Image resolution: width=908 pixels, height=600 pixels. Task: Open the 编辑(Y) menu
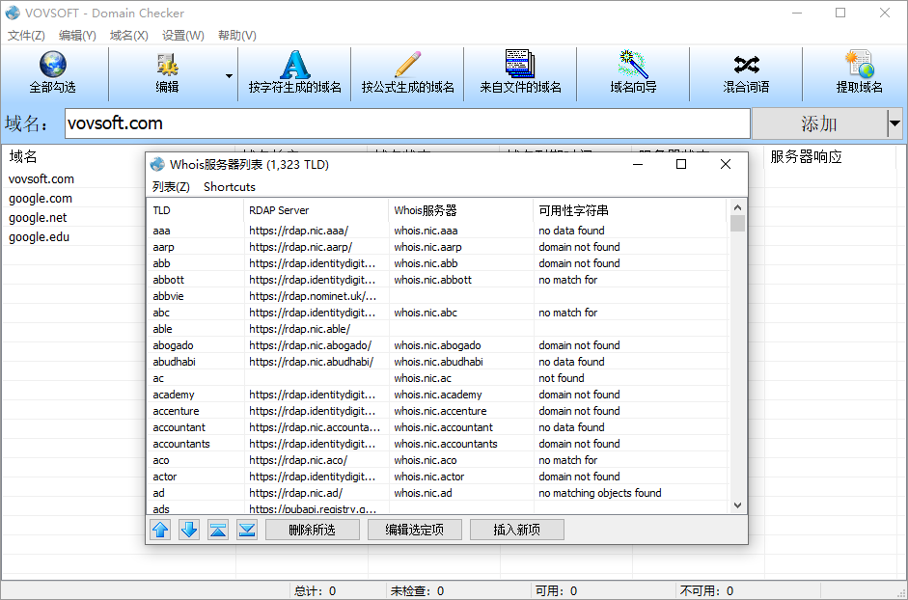(x=77, y=36)
